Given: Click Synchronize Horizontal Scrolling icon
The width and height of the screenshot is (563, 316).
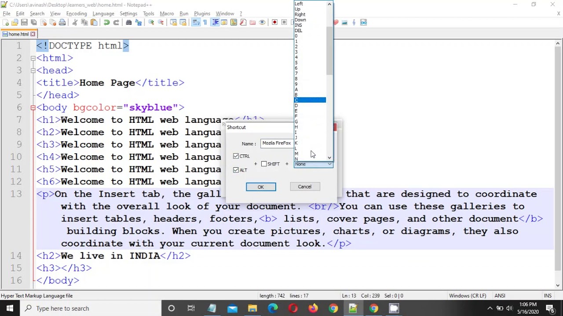Looking at the screenshot, I should tap(183, 22).
